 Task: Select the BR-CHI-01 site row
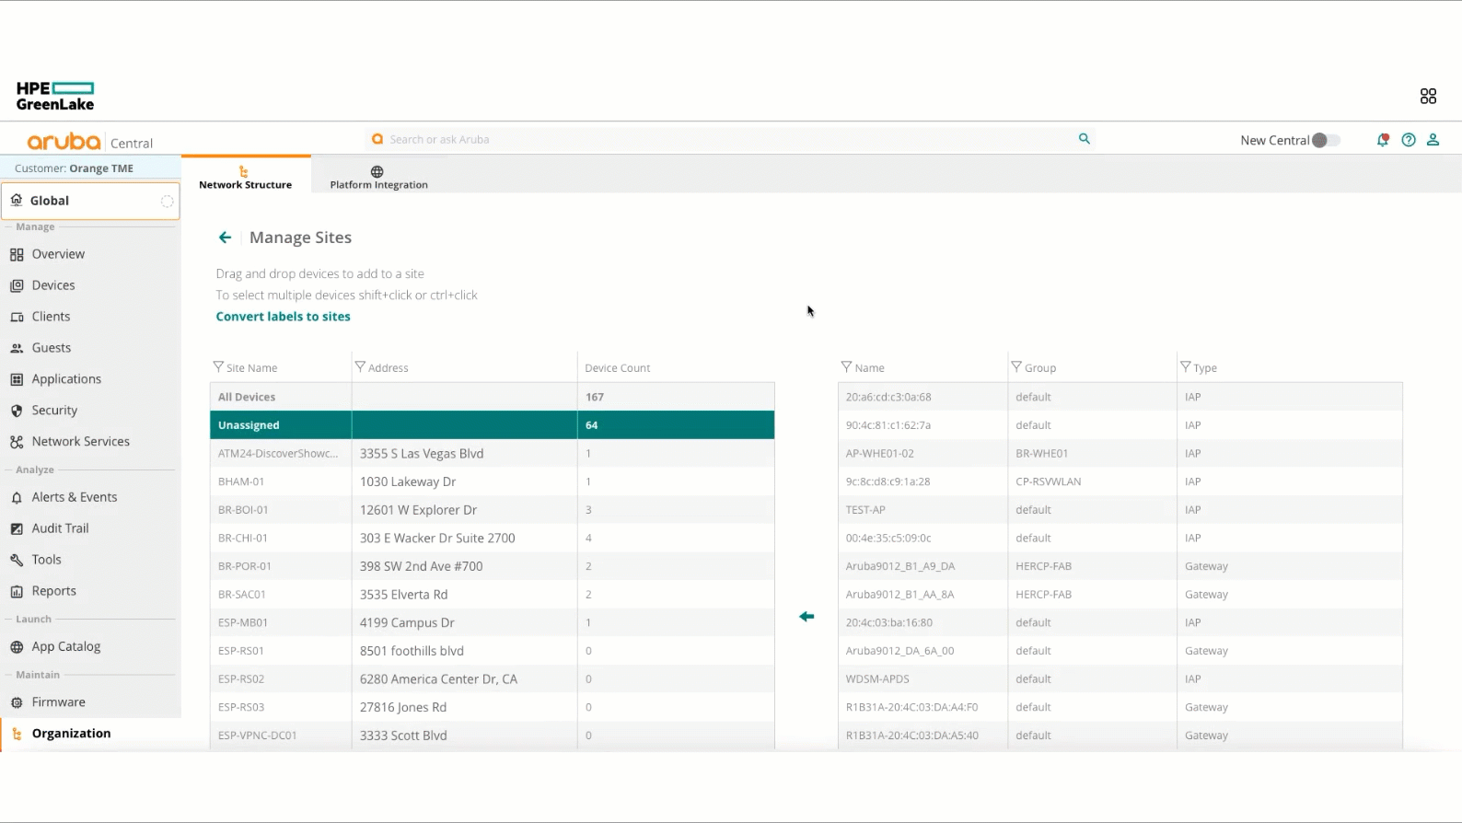tap(492, 539)
